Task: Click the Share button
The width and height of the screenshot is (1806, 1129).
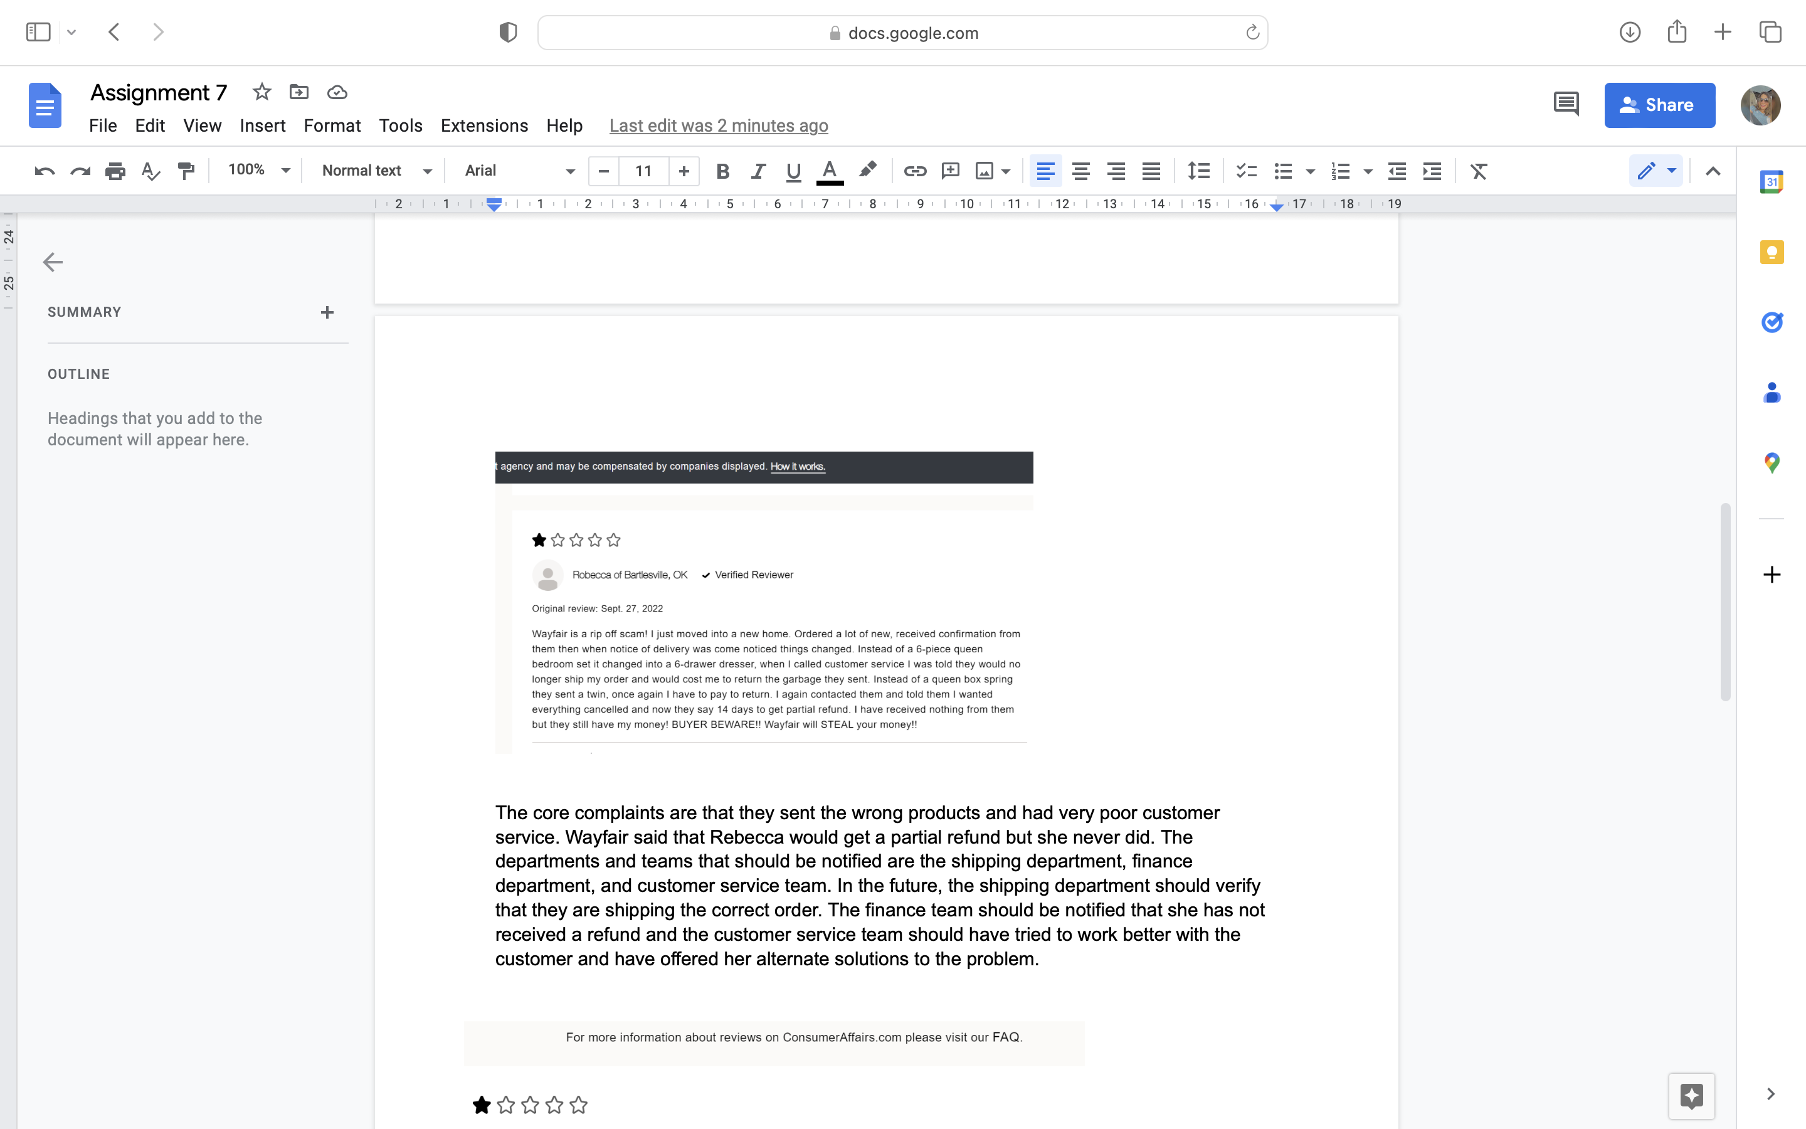Action: (x=1660, y=105)
